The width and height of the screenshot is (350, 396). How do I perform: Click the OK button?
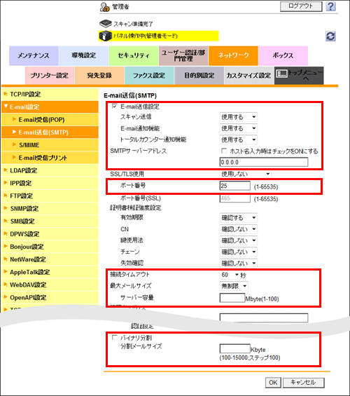[x=273, y=383]
